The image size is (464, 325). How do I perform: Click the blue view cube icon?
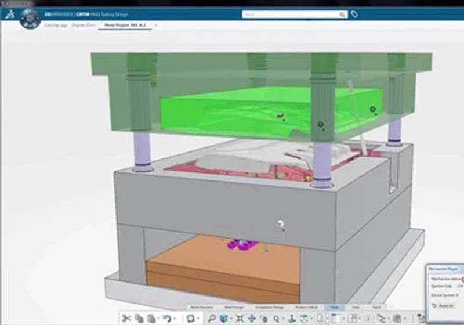(x=224, y=319)
